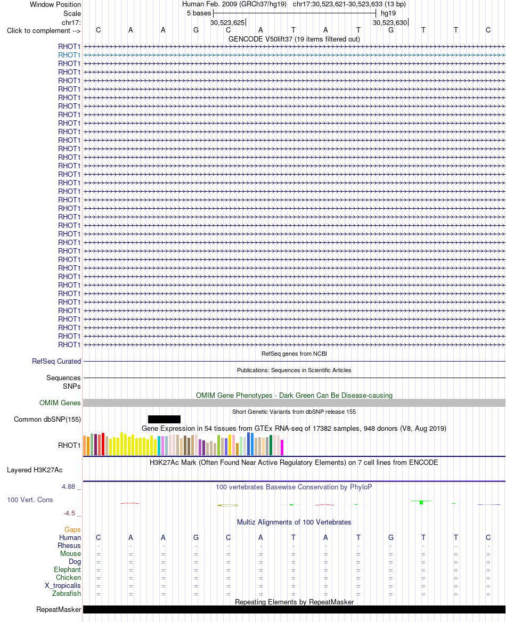Open '100 vertebrates Basewise Conservation by PhyloP' title

pos(294,487)
